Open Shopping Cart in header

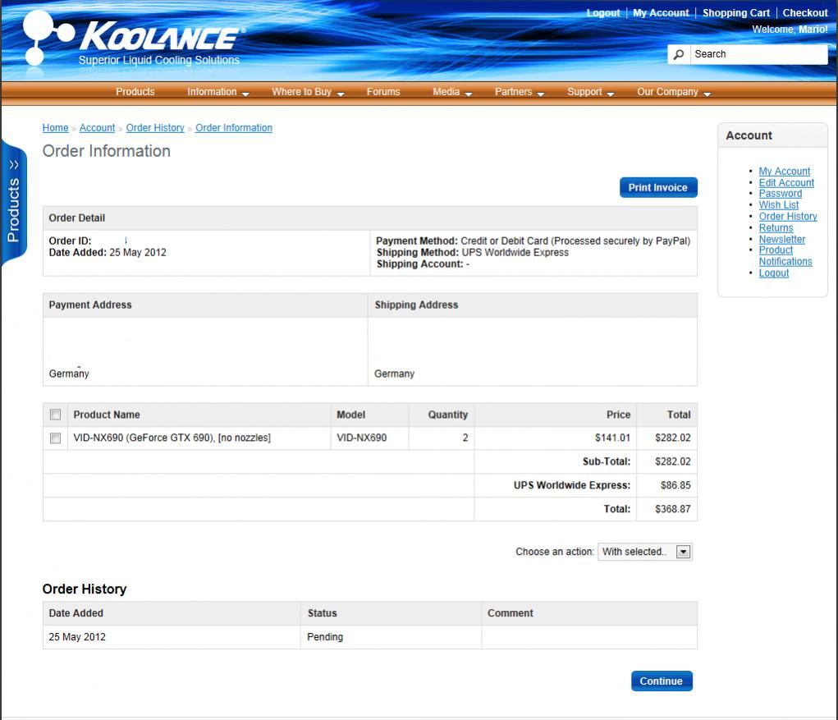pyautogui.click(x=736, y=13)
